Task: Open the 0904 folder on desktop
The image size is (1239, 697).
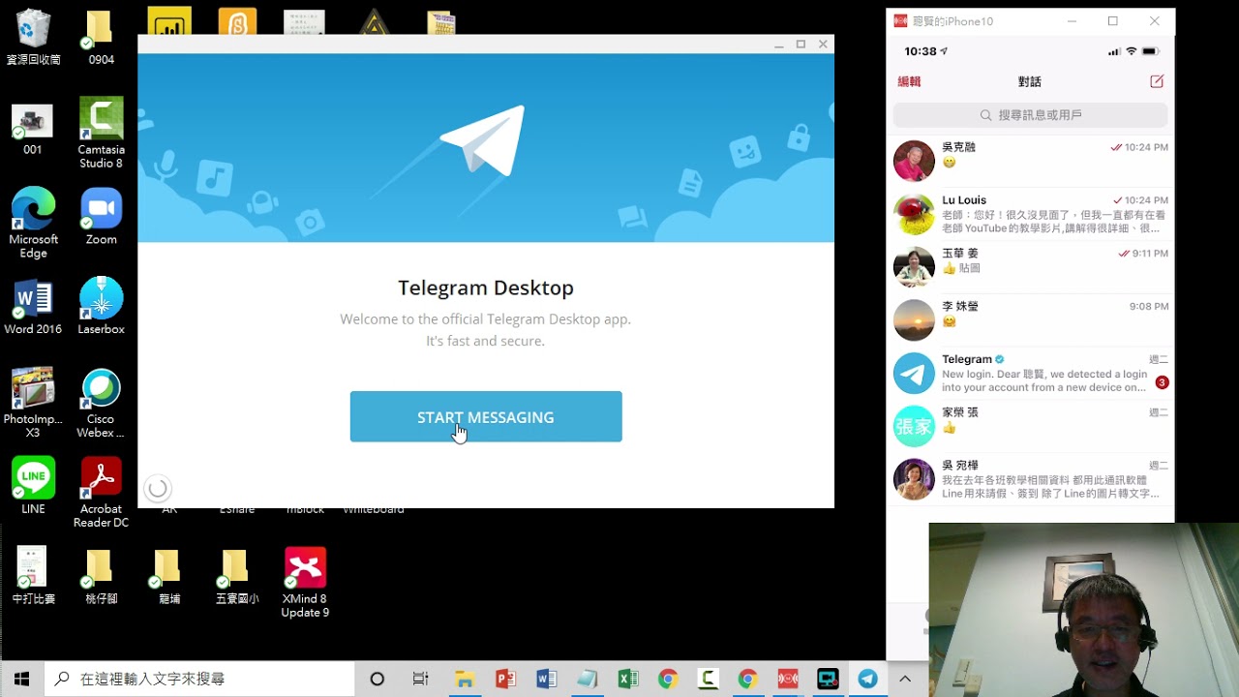Action: point(101,37)
